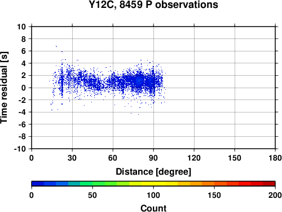Select the dark blue end of colorbar
The width and height of the screenshot is (282, 212).
point(38,184)
